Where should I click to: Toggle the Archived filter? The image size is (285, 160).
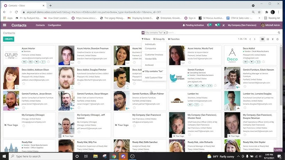(149, 65)
